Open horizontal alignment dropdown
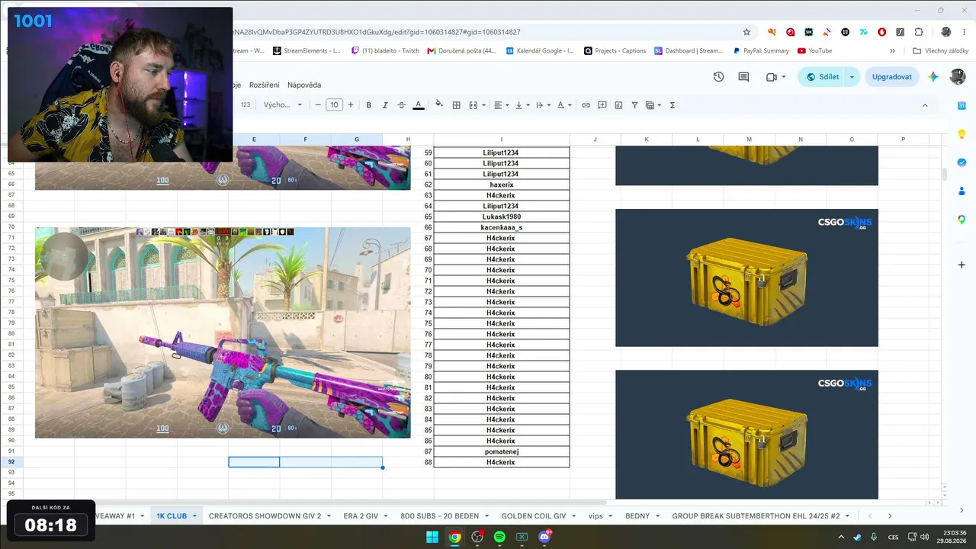This screenshot has height=549, width=976. [x=500, y=105]
